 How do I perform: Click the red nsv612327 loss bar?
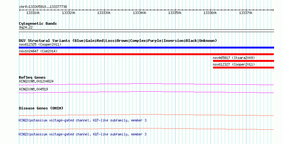pyautogui.click(x=244, y=68)
